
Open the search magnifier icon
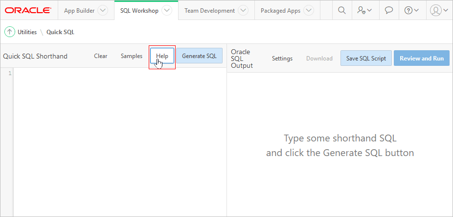click(342, 10)
